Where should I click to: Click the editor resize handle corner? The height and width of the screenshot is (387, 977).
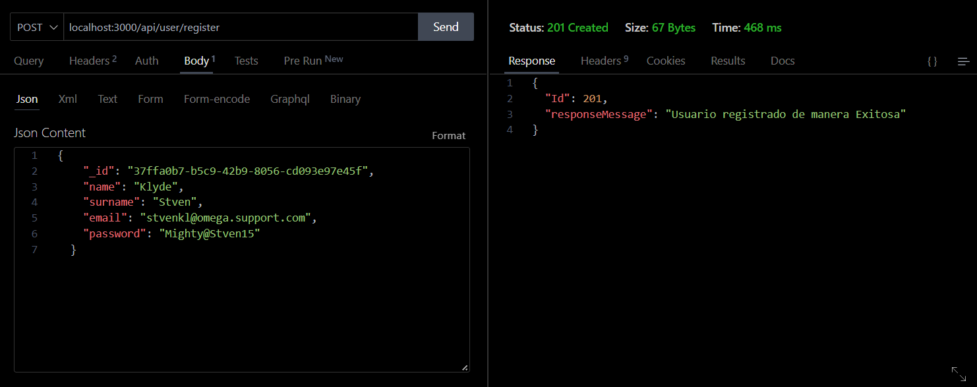pos(465,367)
